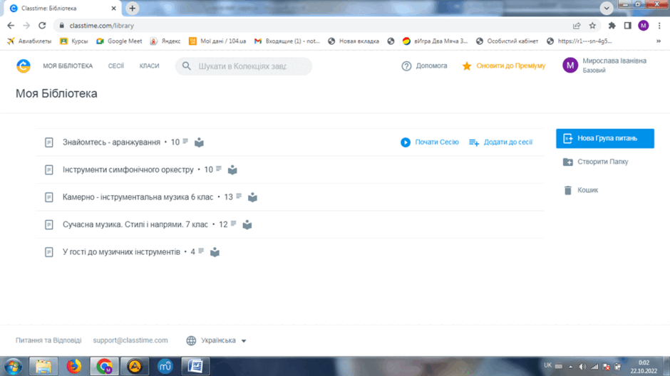Screen dimensions: 670x376
Task: Click the support@classtime.com link
Action: 130,340
